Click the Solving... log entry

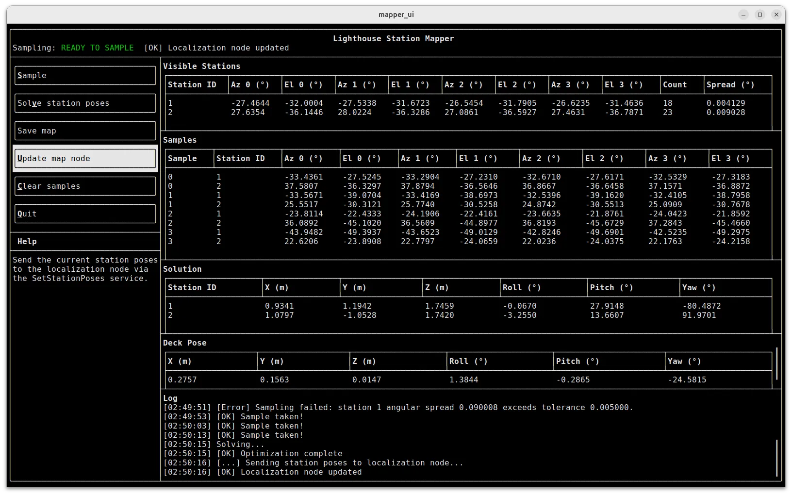coord(214,445)
